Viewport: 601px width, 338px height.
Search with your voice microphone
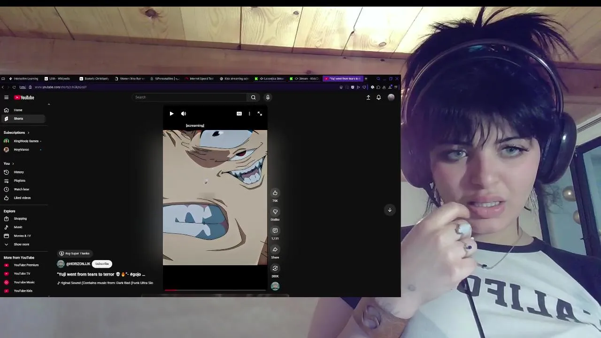[268, 97]
